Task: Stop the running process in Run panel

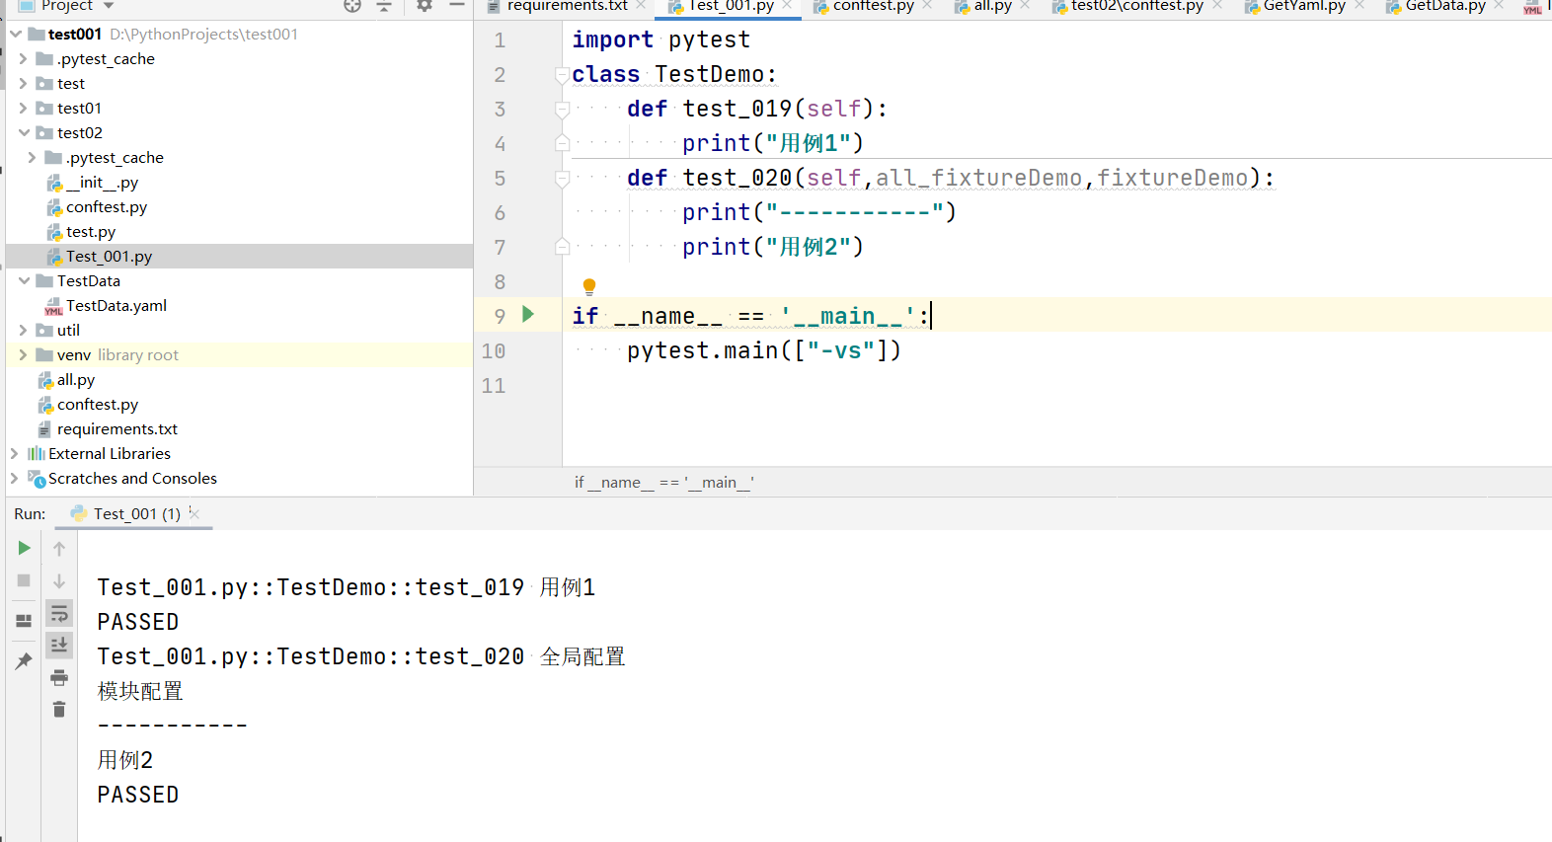Action: point(24,580)
